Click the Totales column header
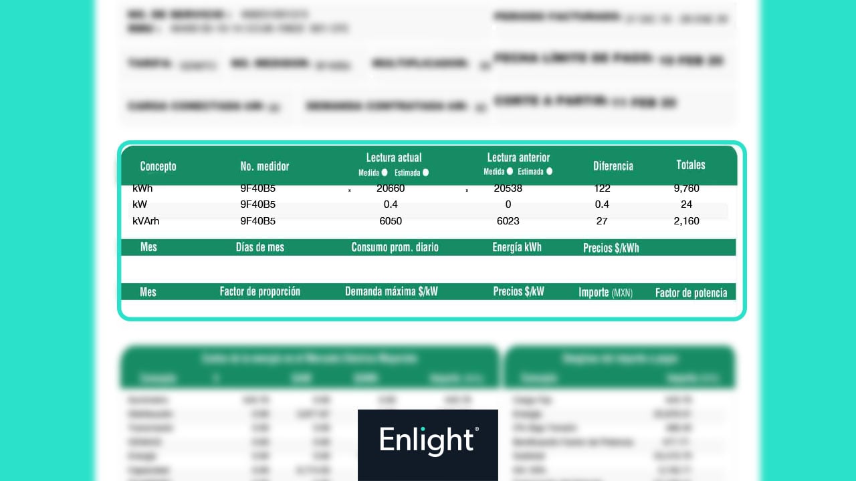 (691, 165)
